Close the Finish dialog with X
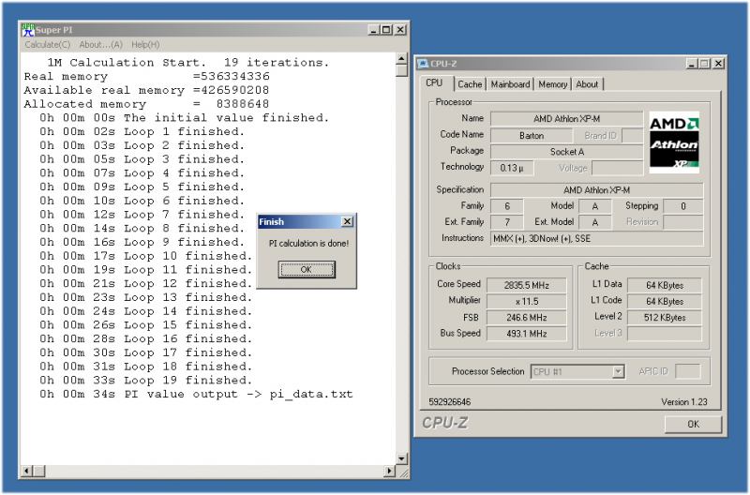The width and height of the screenshot is (750, 495). point(347,221)
